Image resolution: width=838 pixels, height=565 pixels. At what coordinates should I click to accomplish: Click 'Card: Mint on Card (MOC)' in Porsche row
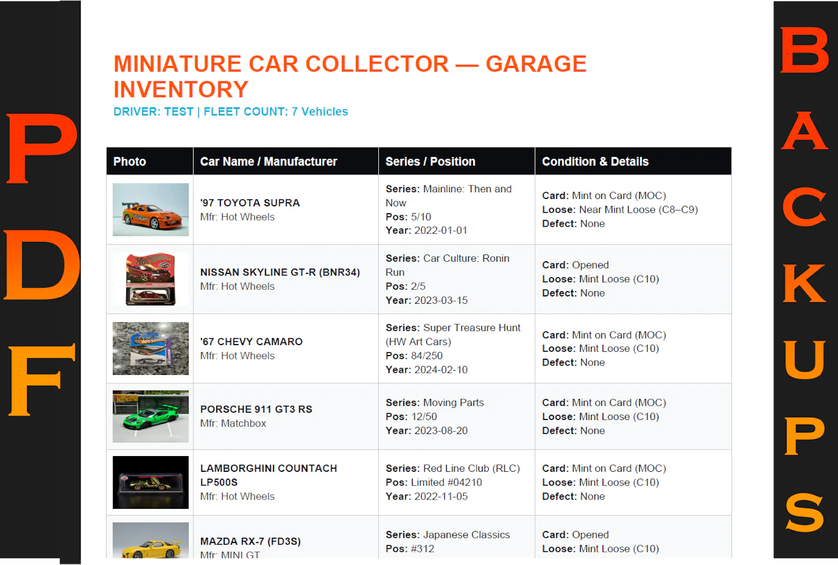click(x=604, y=403)
